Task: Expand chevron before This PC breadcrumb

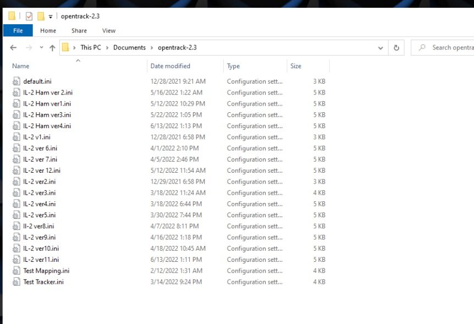Action: click(74, 48)
